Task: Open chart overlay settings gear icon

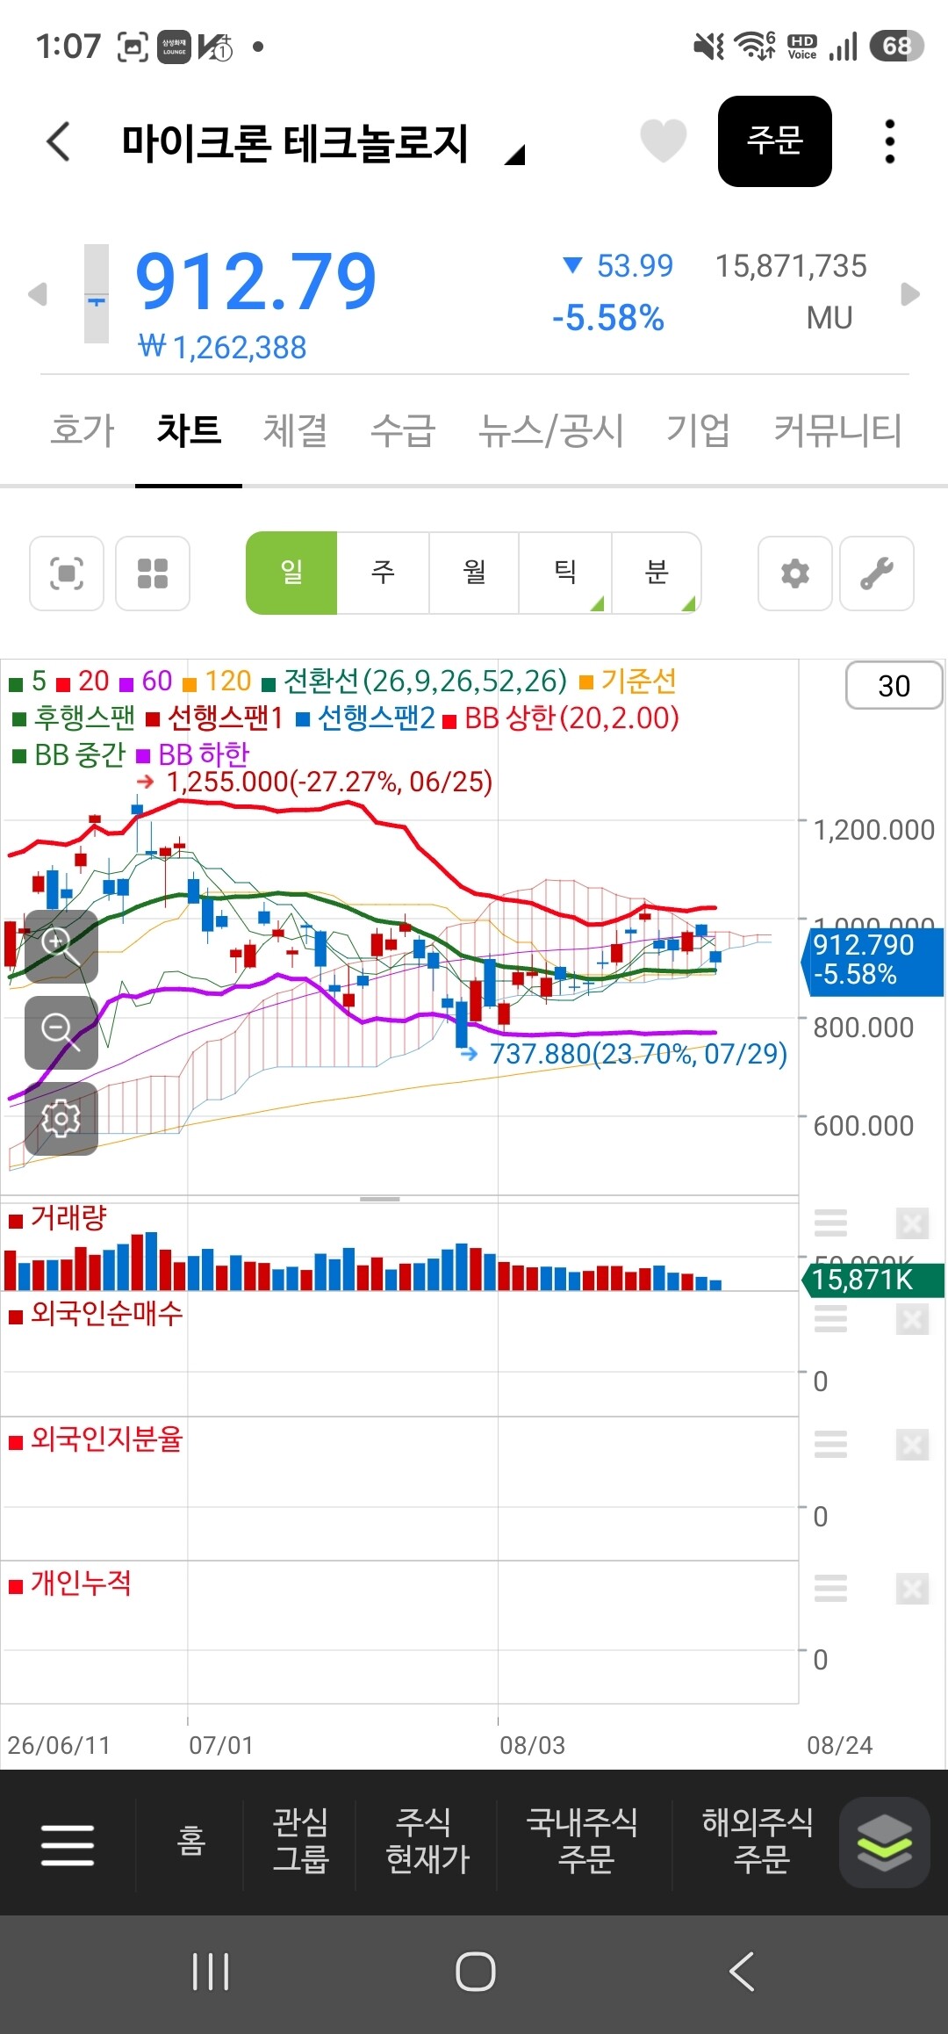Action: [x=61, y=1119]
